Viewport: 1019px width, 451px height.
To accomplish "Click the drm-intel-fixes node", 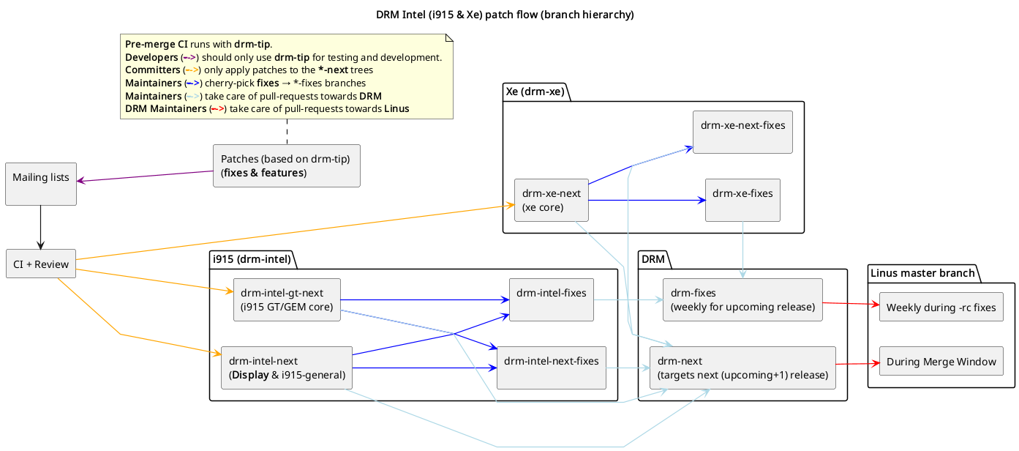I will (551, 299).
